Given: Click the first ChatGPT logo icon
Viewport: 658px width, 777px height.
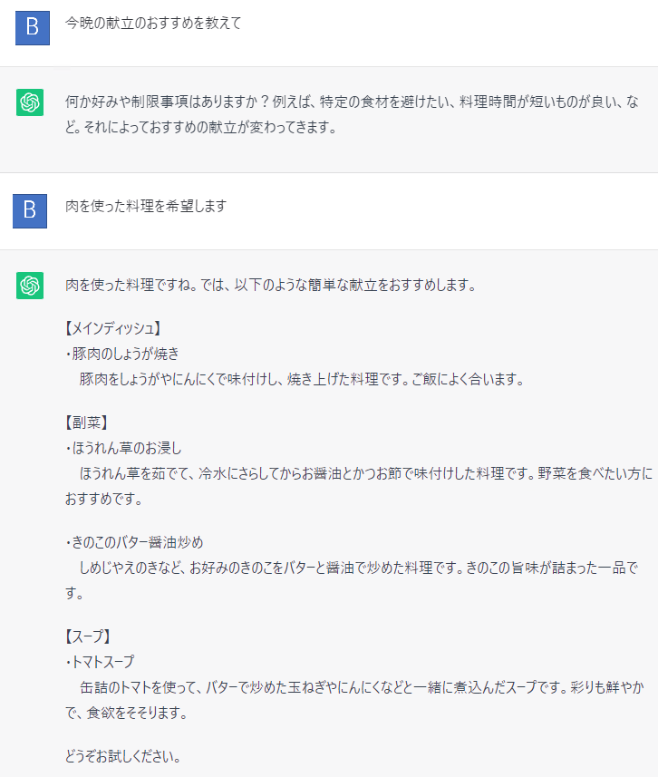Looking at the screenshot, I should pyautogui.click(x=30, y=102).
